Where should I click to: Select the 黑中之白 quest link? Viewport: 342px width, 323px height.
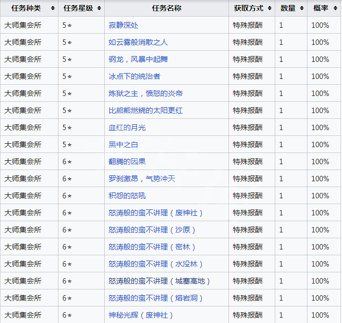pyautogui.click(x=123, y=145)
